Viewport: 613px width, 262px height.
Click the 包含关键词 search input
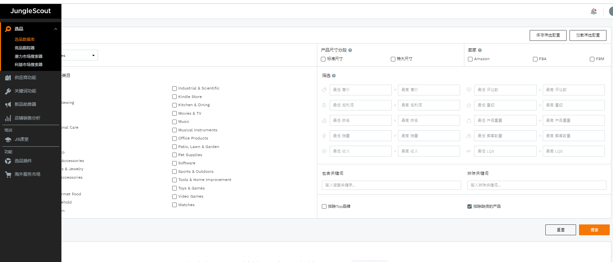[391, 185]
